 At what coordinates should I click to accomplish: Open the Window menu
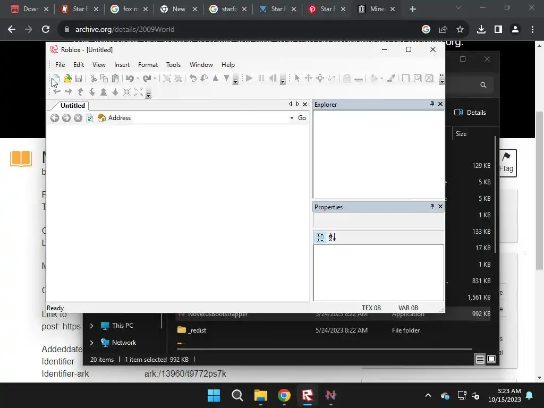(x=201, y=64)
